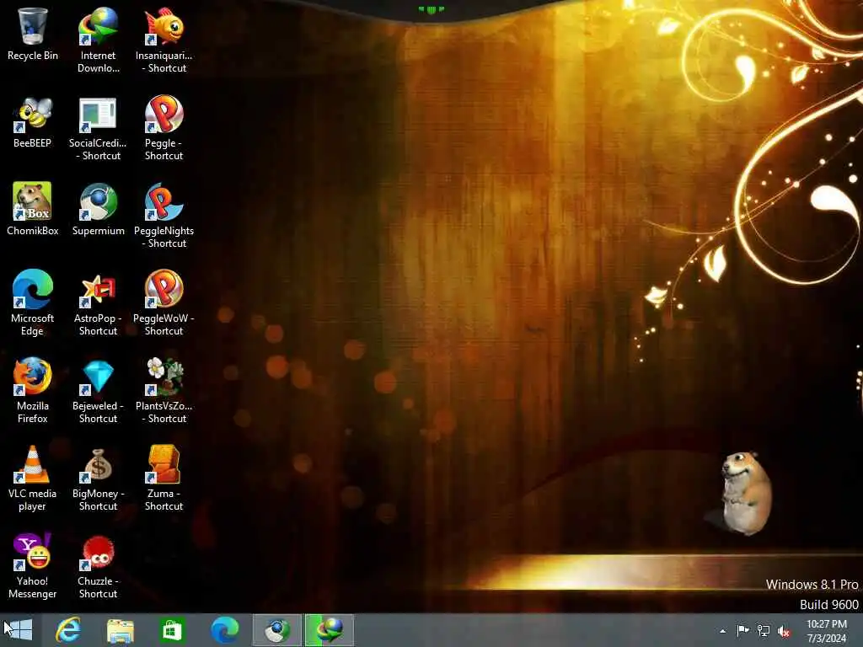Open Internet Explorer from the taskbar
863x647 pixels.
69,630
